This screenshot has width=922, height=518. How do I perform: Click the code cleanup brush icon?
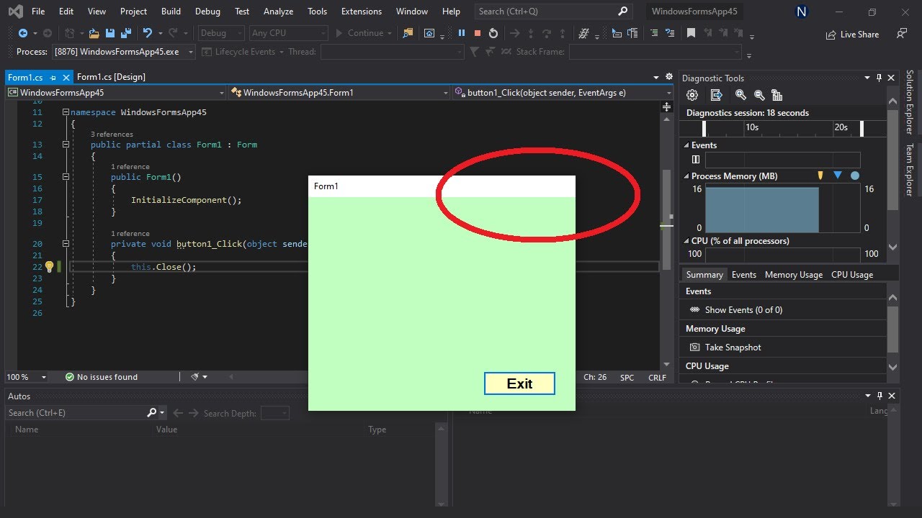click(x=195, y=377)
